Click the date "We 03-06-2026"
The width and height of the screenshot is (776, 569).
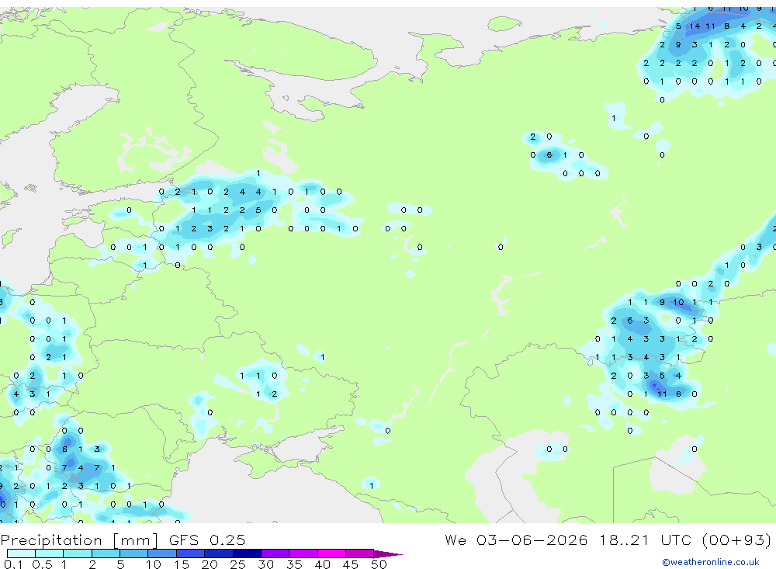pyautogui.click(x=516, y=540)
